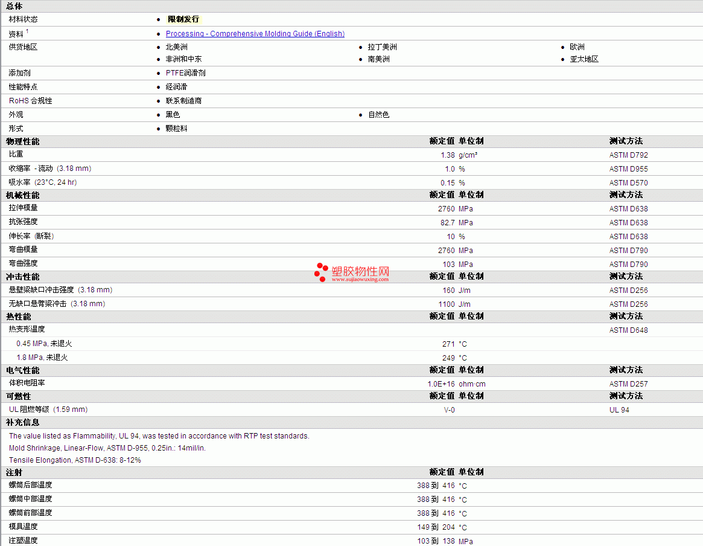This screenshot has width=703, height=546.
Task: Click ASTM D792 test method for 比重
Action: (629, 155)
